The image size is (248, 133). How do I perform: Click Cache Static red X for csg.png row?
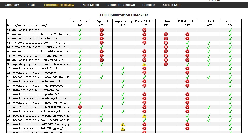(x=144, y=73)
